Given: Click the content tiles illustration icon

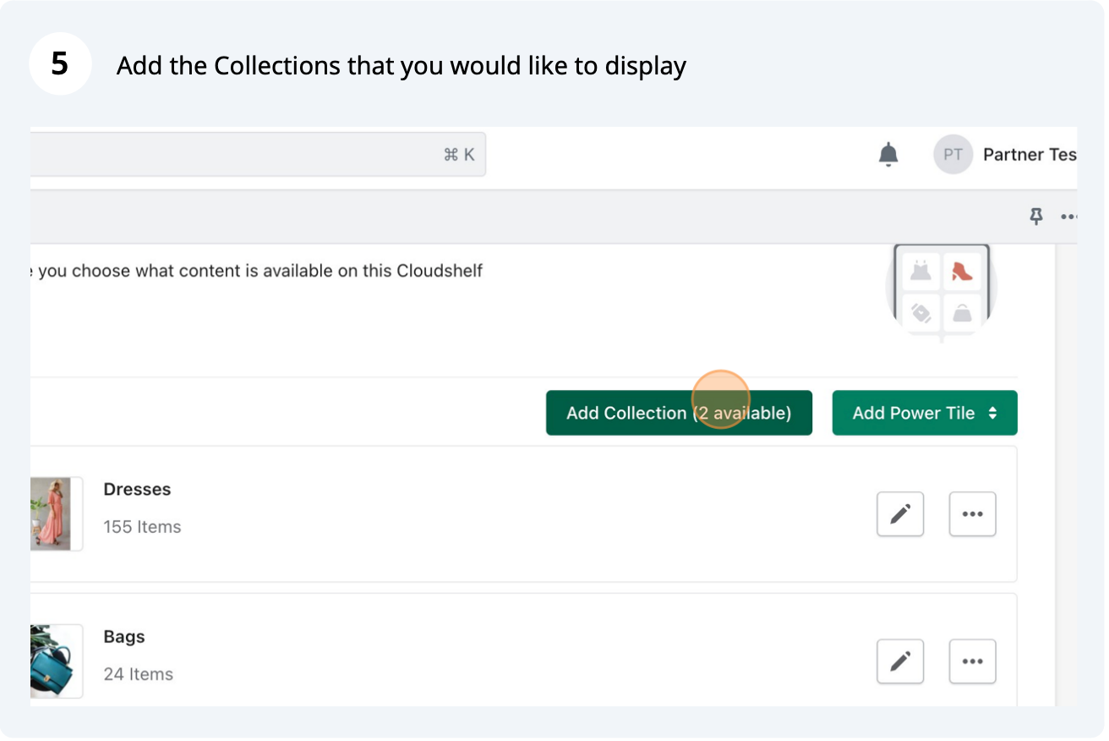Looking at the screenshot, I should 942,292.
